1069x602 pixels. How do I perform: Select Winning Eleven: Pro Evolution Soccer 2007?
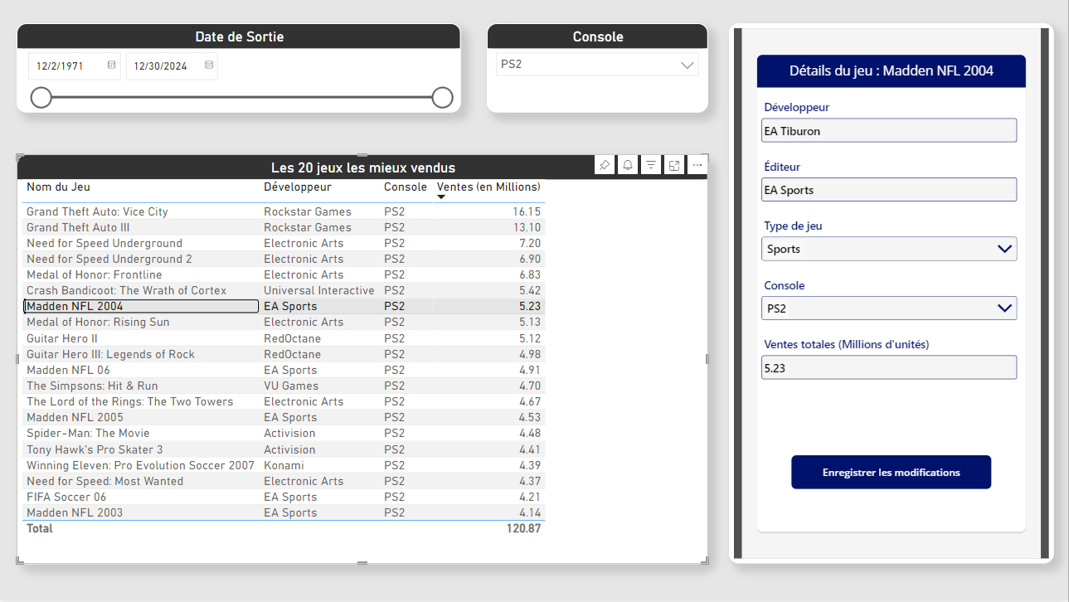tap(140, 465)
